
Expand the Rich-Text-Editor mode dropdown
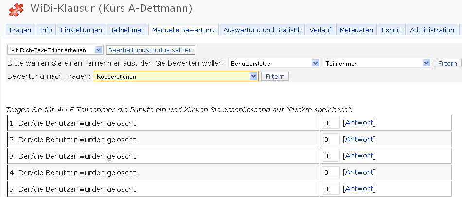coord(55,50)
